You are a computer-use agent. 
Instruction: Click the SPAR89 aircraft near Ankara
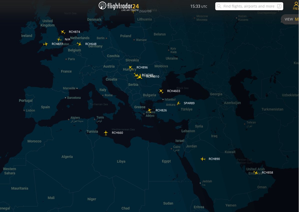pos(178,103)
